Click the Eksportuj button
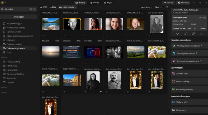 tap(183, 3)
